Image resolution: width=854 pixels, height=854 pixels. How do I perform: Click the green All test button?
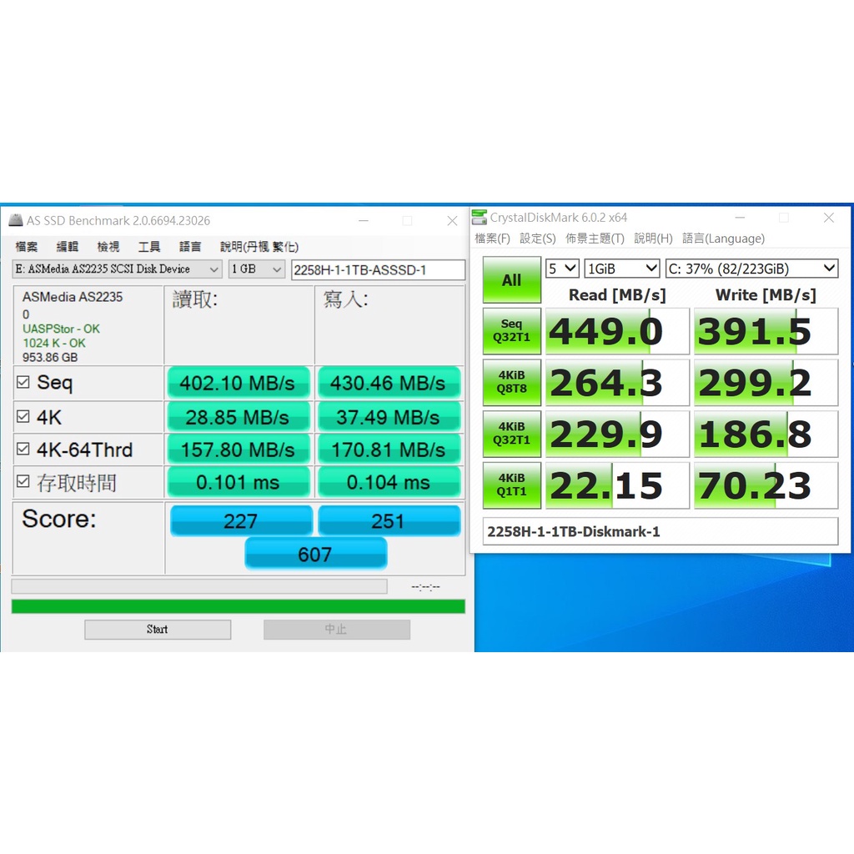[511, 280]
